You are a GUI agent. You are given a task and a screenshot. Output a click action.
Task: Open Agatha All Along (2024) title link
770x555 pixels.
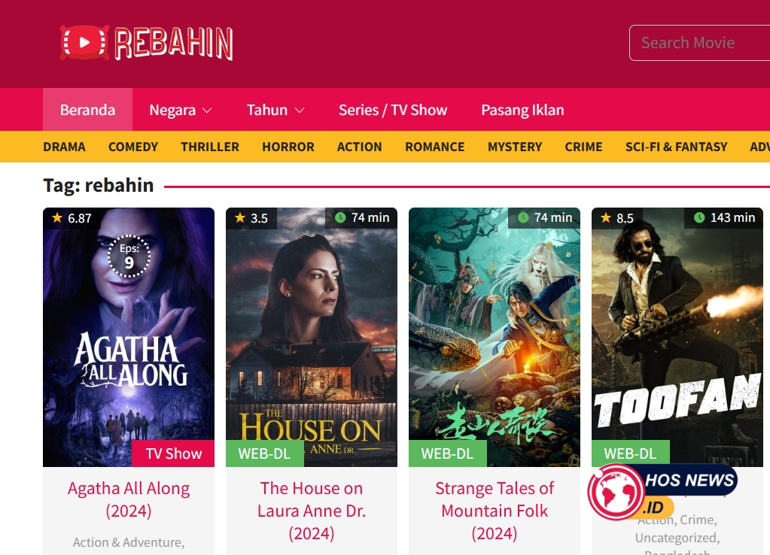click(x=129, y=499)
